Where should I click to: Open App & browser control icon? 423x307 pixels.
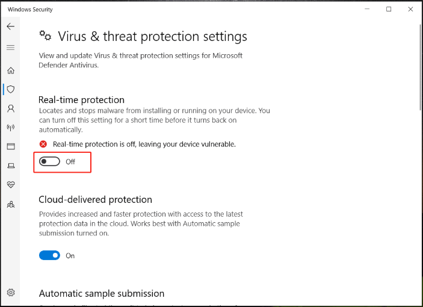(11, 146)
